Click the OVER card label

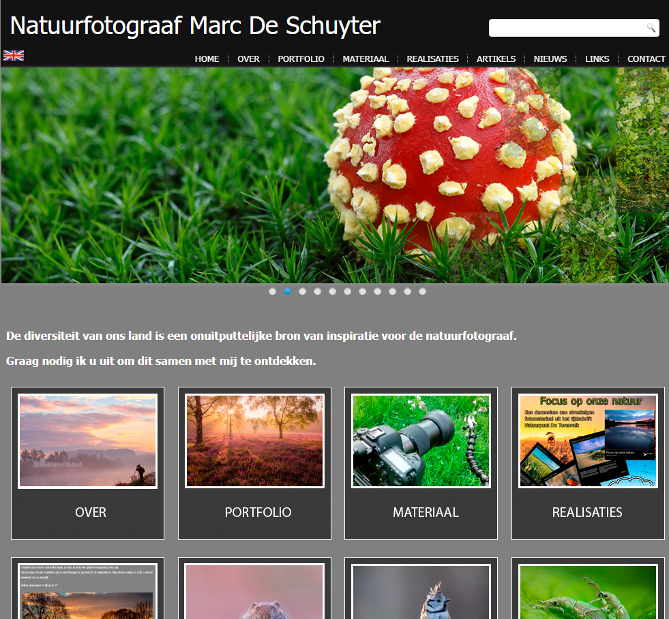(x=91, y=512)
